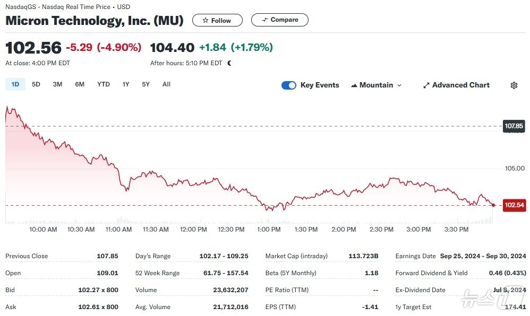
Task: Switch chart to YTD range
Action: tap(104, 84)
